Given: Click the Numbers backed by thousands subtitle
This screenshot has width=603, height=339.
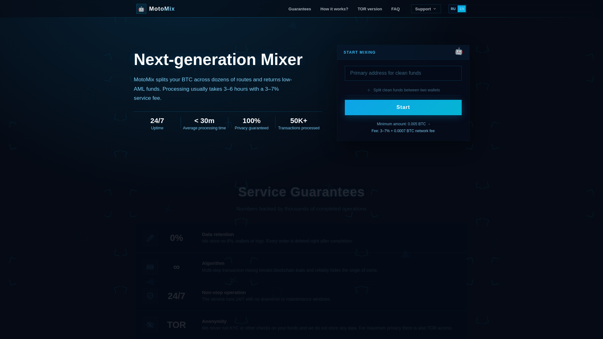Looking at the screenshot, I should click(x=301, y=209).
